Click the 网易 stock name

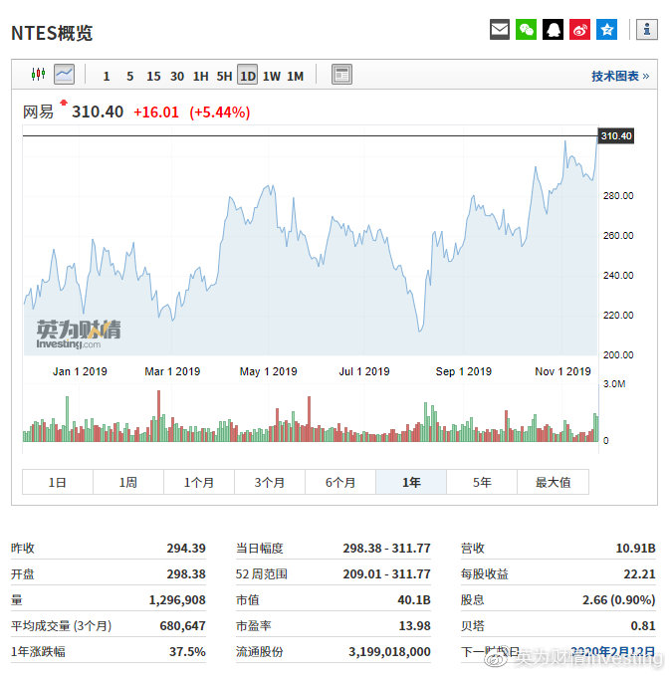(38, 113)
